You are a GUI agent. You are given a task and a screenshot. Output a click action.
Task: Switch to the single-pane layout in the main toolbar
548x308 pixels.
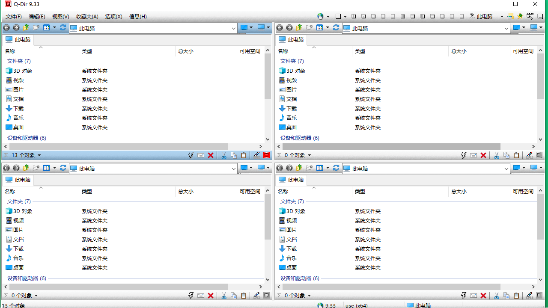coord(462,16)
